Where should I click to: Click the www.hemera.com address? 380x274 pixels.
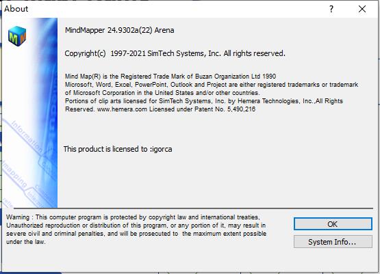coord(122,109)
